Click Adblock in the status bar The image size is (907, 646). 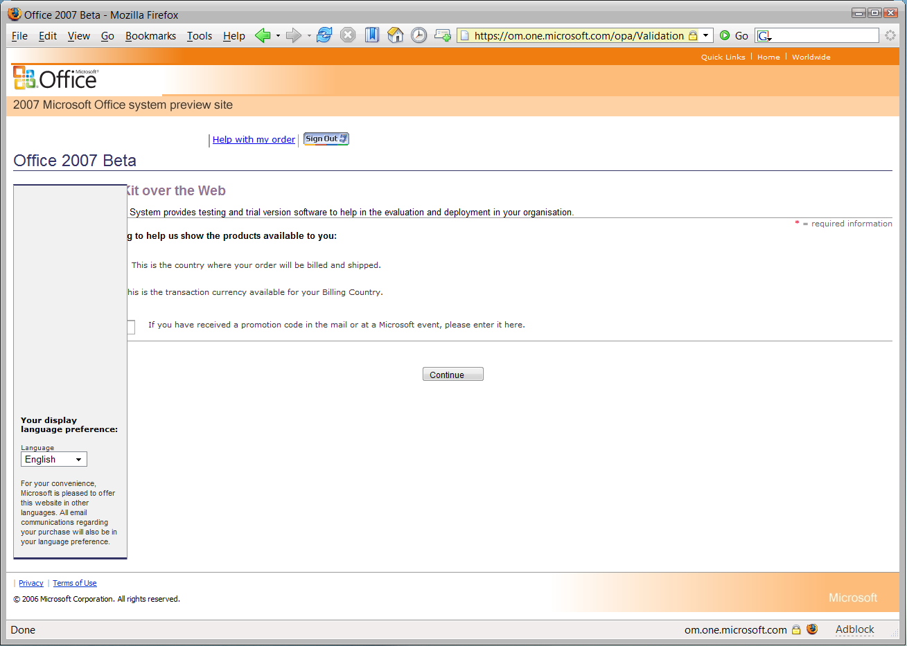point(854,629)
